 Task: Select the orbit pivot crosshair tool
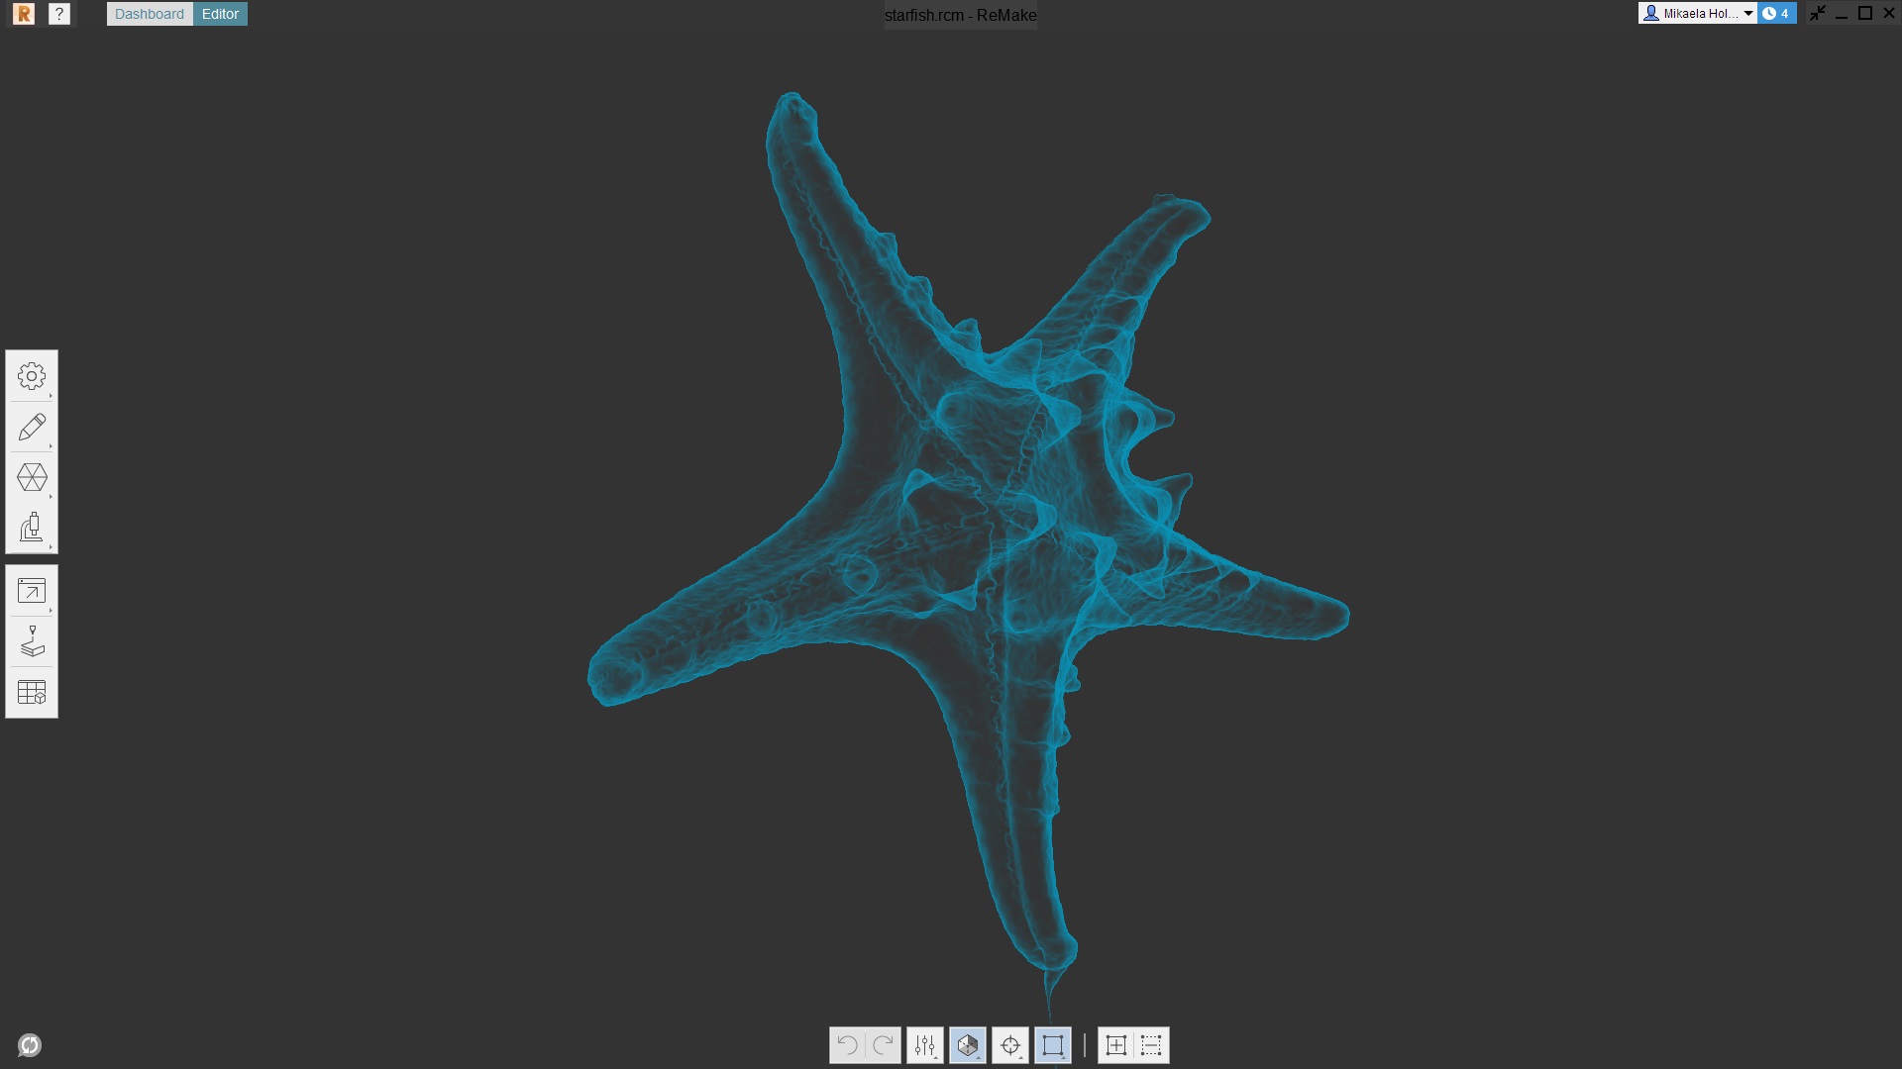(1011, 1044)
